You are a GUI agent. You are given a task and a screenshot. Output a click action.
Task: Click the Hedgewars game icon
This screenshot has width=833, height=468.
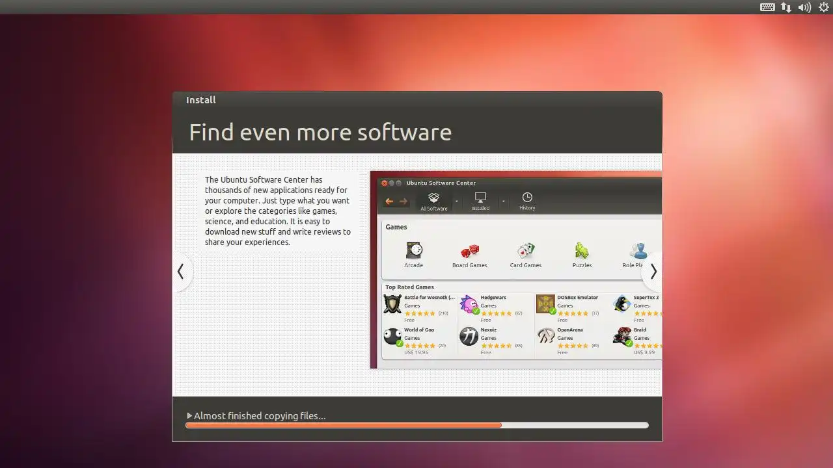coord(469,304)
